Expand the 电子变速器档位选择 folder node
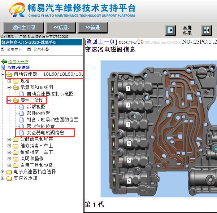Viewport: 217px width, 213px height. [3, 172]
